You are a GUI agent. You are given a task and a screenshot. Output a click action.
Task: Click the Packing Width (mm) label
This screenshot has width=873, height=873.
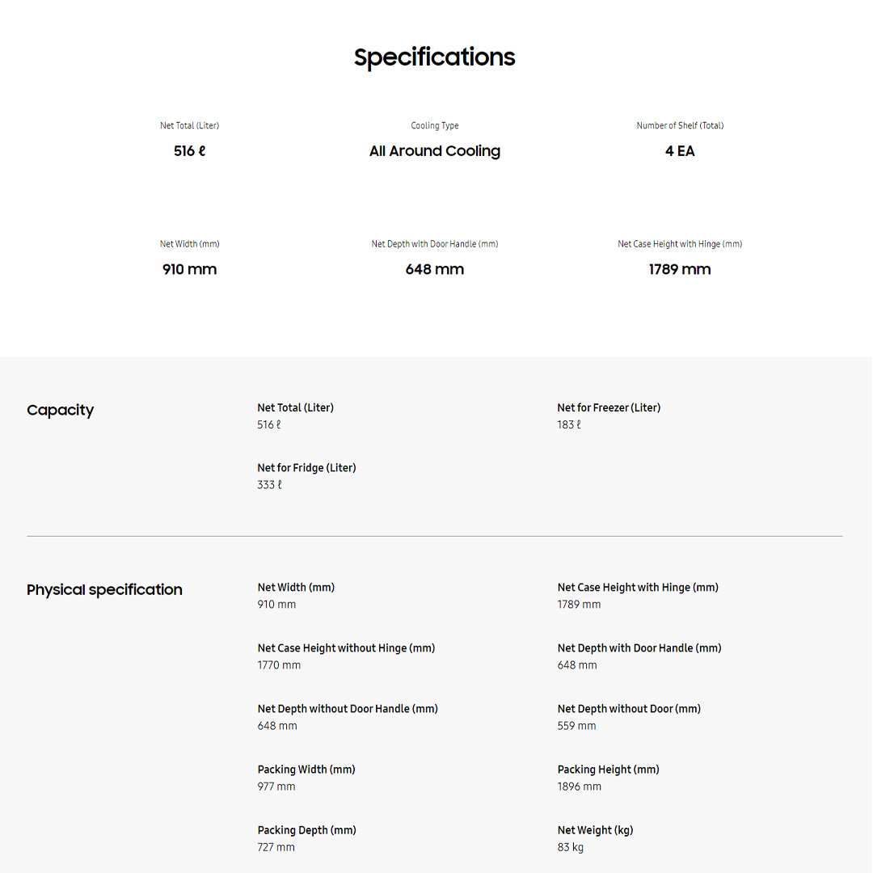(306, 770)
